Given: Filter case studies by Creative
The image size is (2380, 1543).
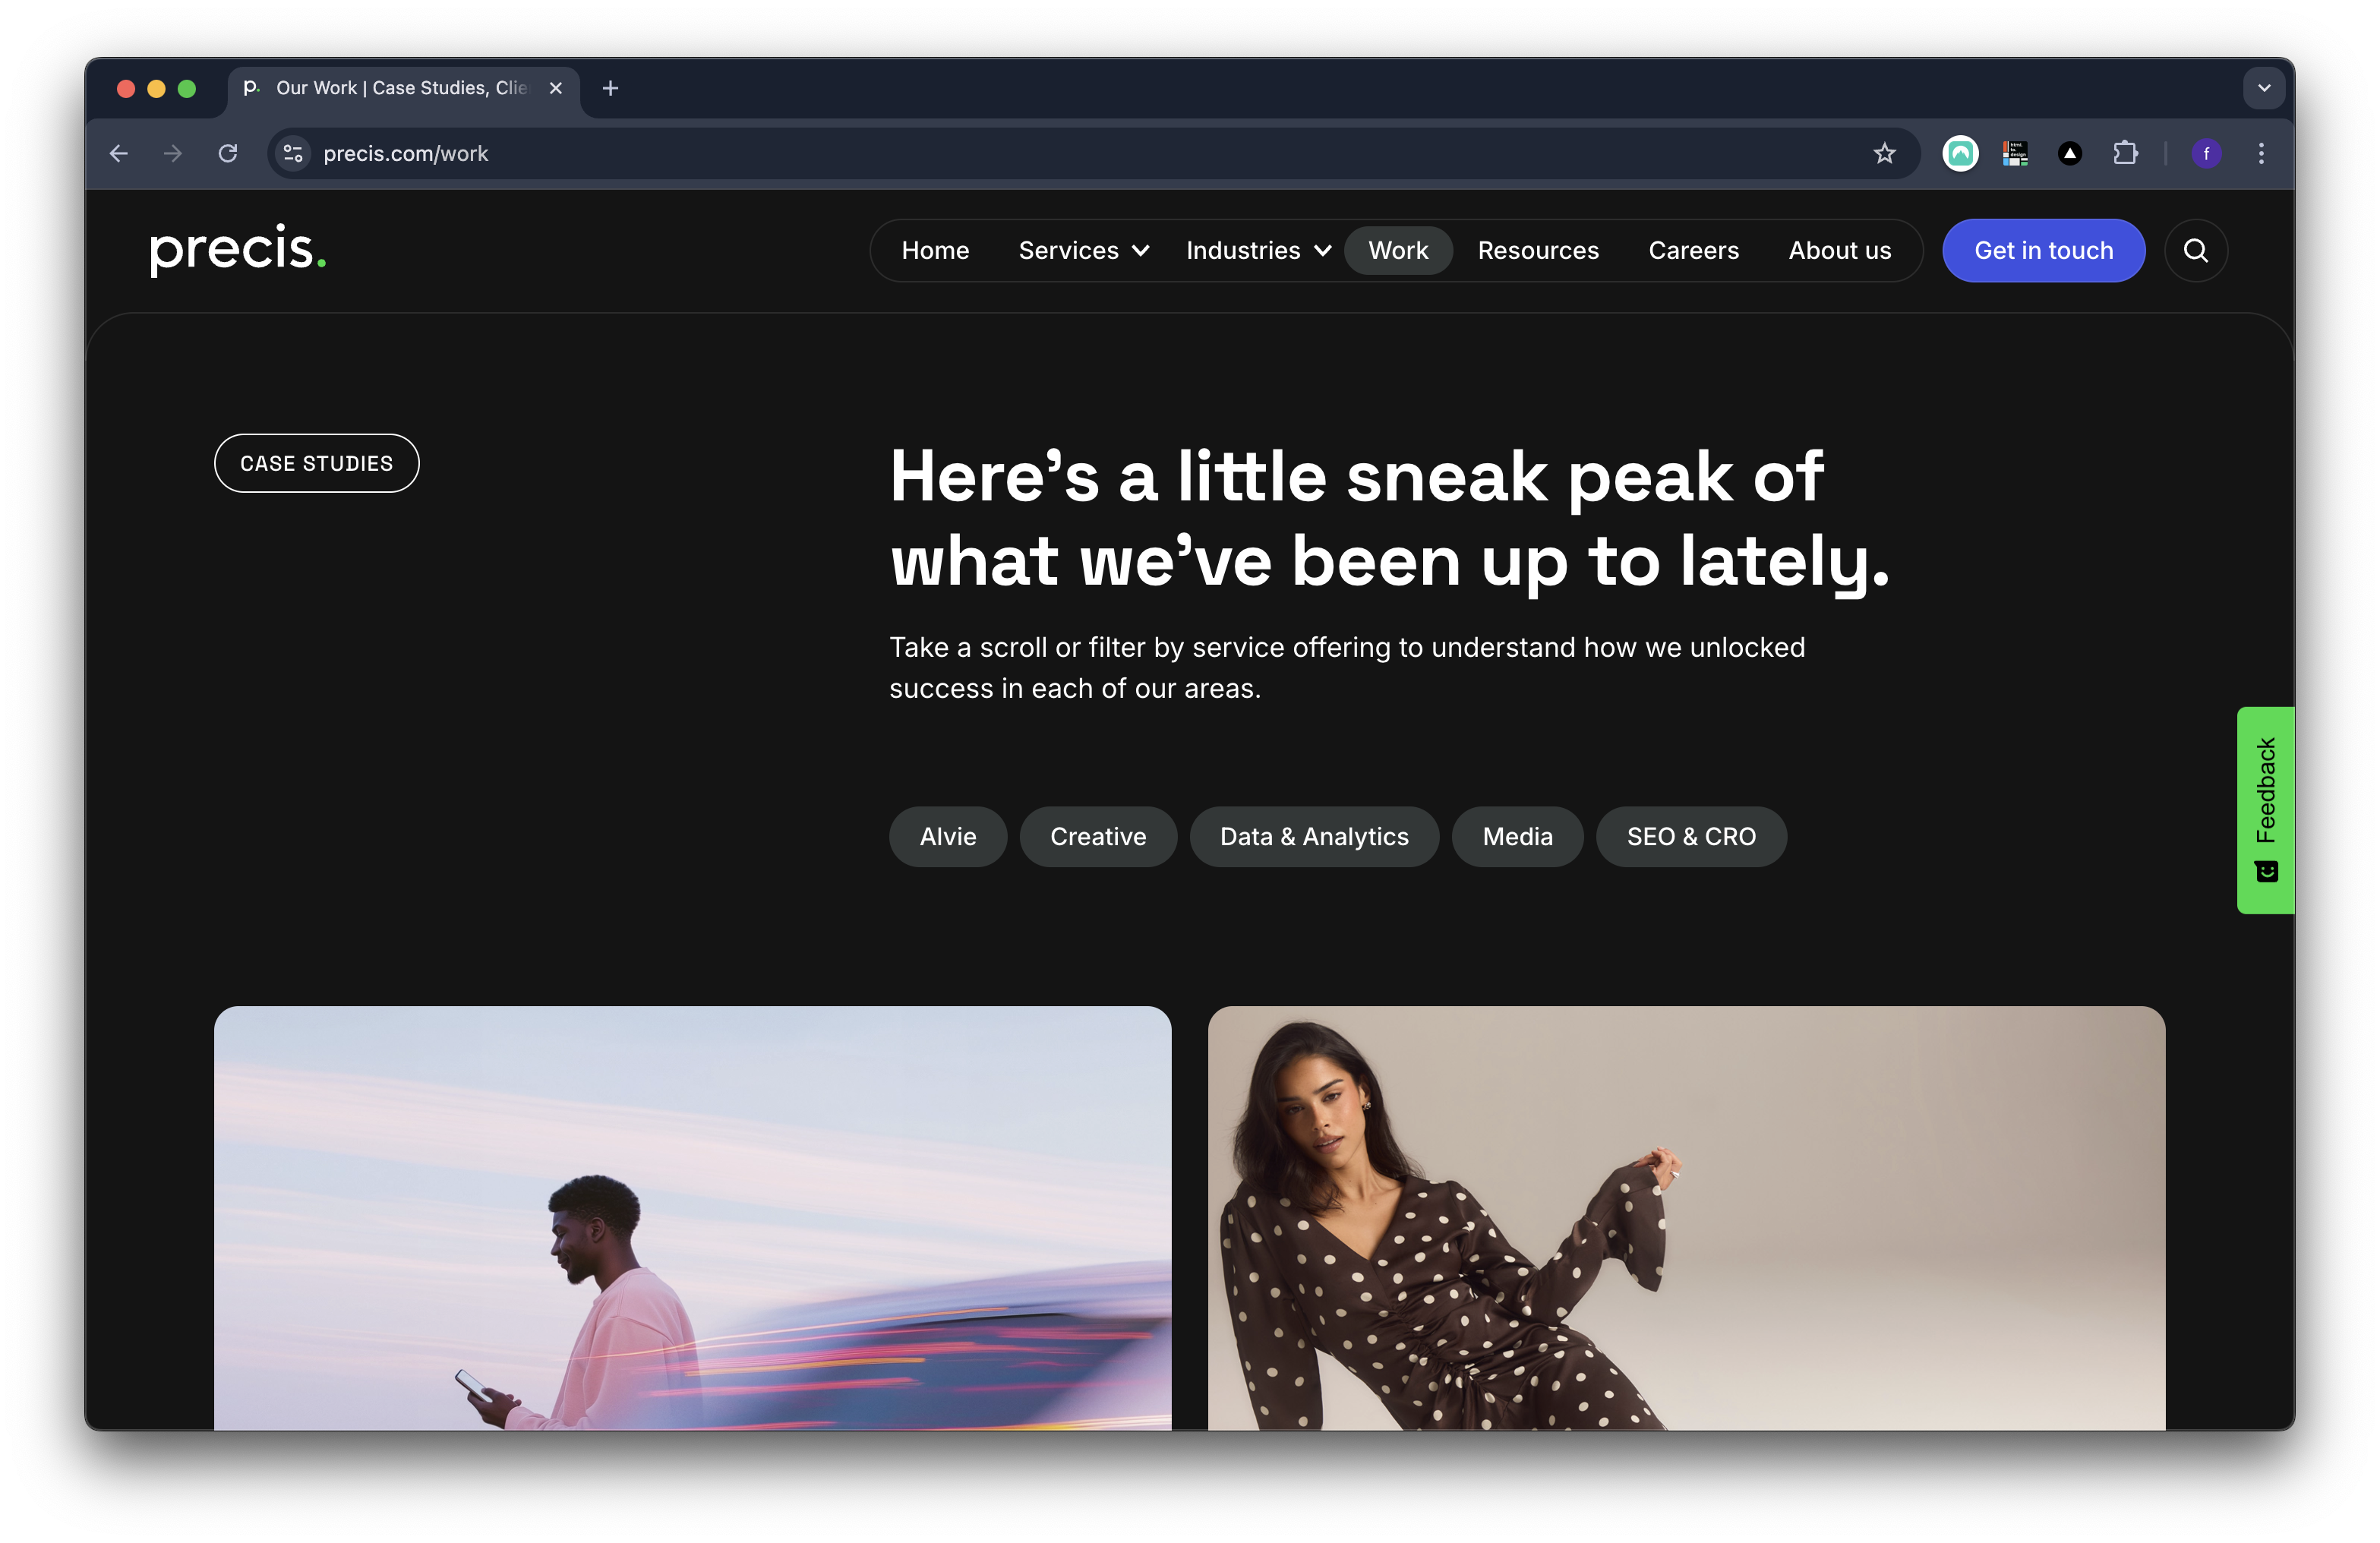Looking at the screenshot, I should 1097,836.
